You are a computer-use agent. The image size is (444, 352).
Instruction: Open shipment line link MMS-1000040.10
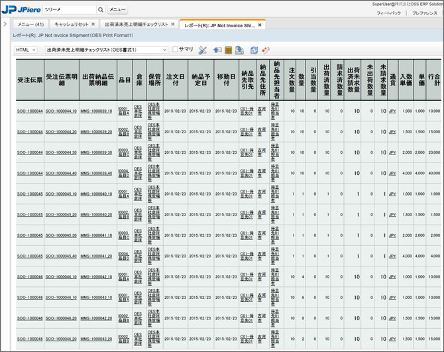96,194
